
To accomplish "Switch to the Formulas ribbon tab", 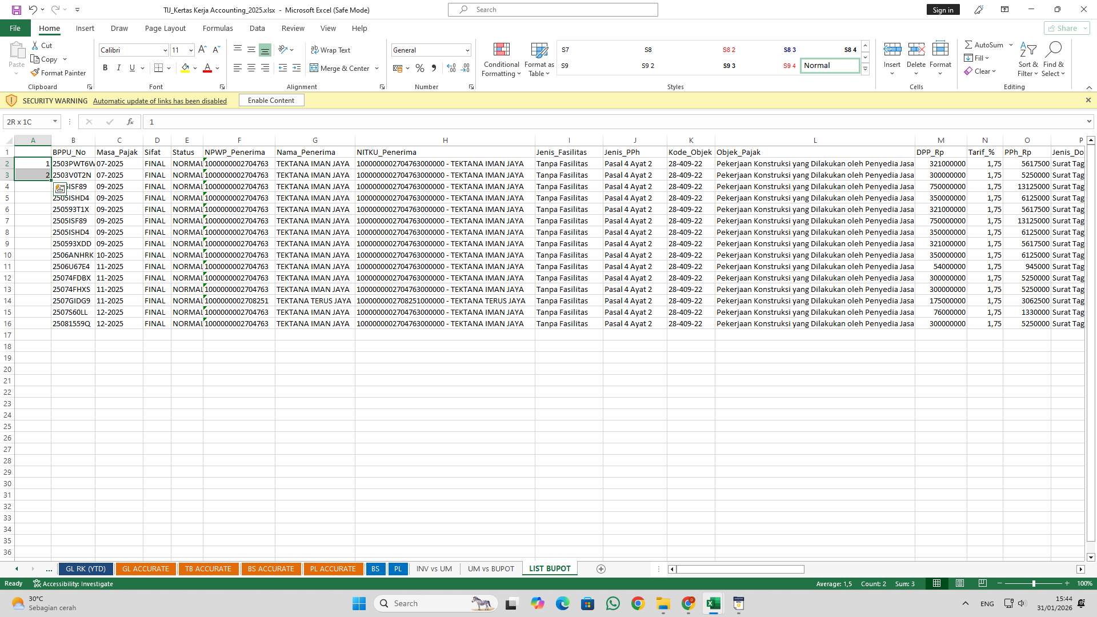I will (218, 28).
